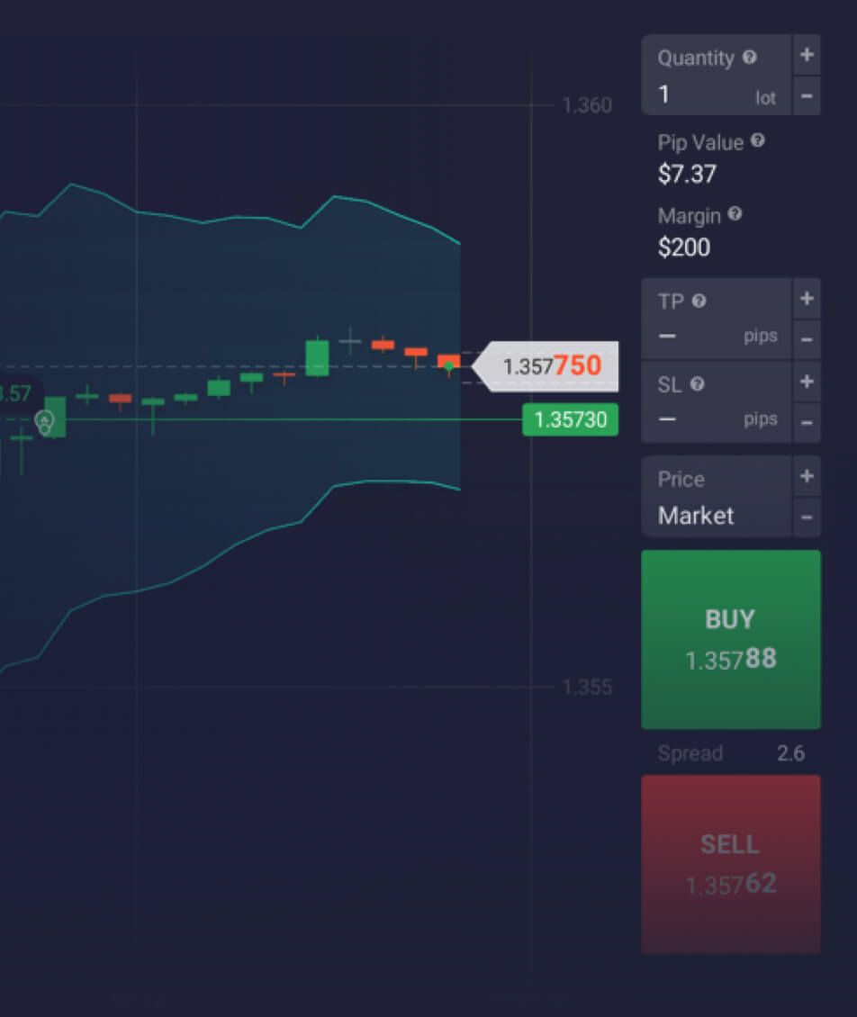This screenshot has width=857, height=1017.
Task: Decrease TP pips with the minus control
Action: coord(807,338)
